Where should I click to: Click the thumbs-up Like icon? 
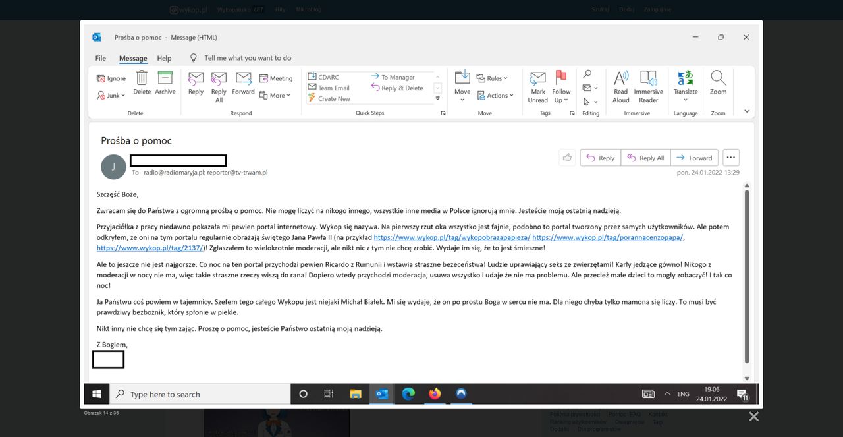567,158
